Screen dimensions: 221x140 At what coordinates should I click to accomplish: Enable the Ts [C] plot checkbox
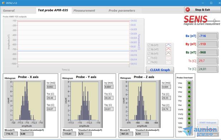tap(149, 58)
